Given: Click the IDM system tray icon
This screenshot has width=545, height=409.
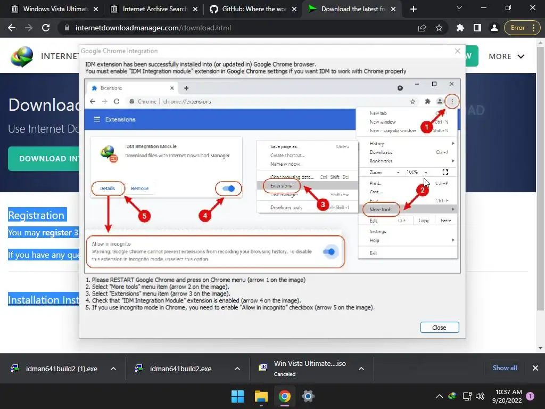Looking at the screenshot, I should (x=452, y=396).
